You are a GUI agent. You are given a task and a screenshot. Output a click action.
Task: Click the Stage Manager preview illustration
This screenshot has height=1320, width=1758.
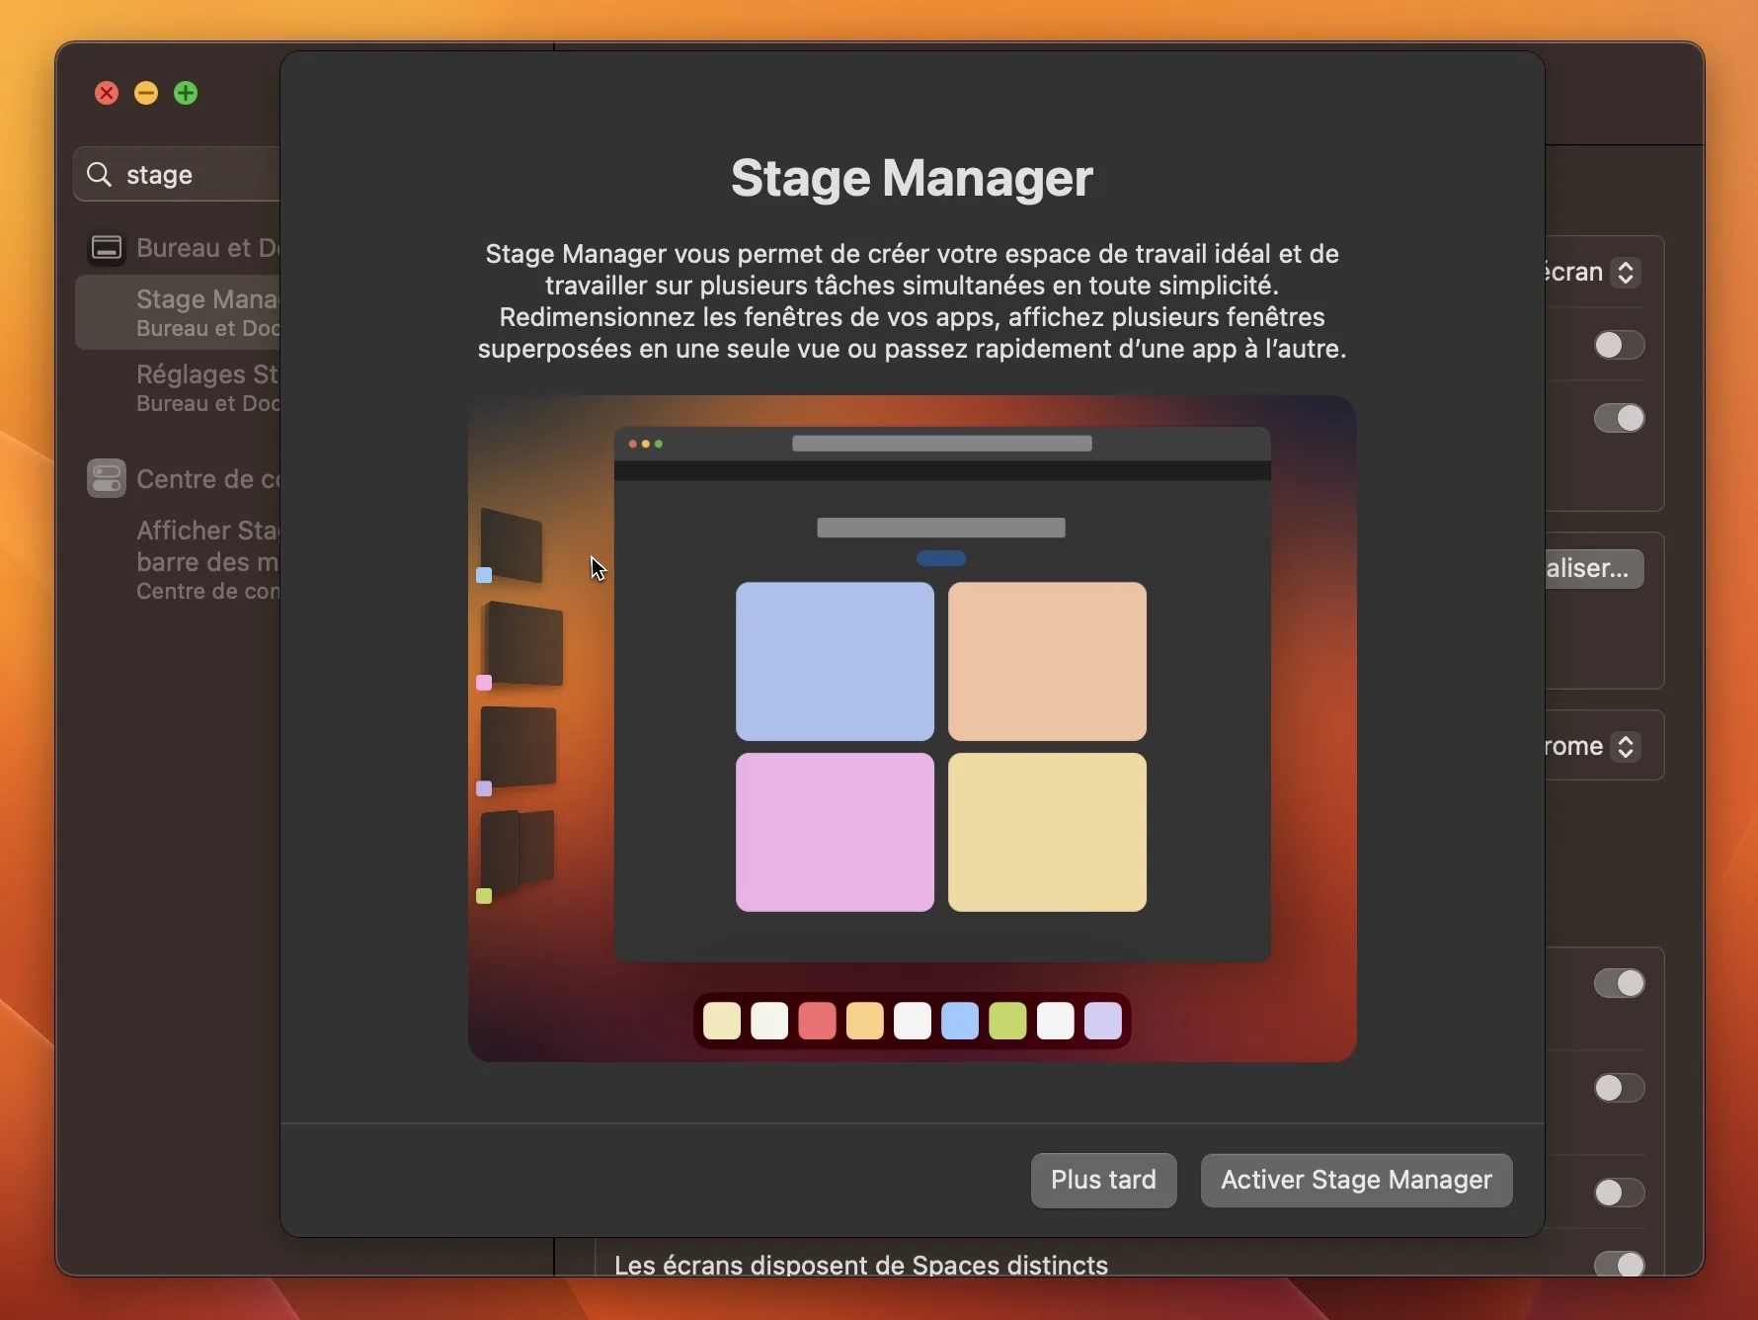click(912, 729)
